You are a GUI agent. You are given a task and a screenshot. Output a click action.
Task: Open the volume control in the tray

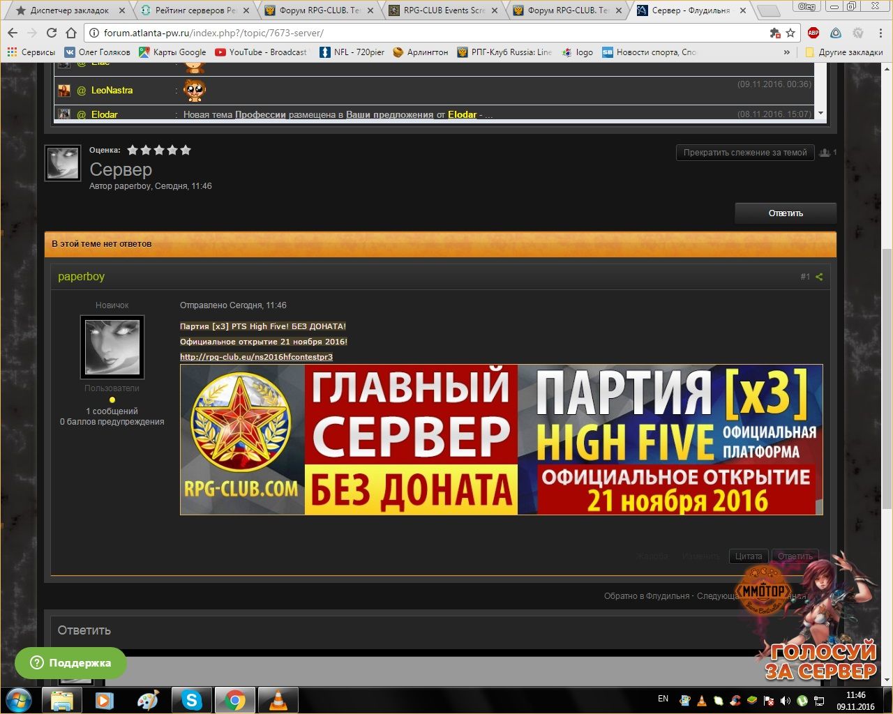[x=786, y=700]
